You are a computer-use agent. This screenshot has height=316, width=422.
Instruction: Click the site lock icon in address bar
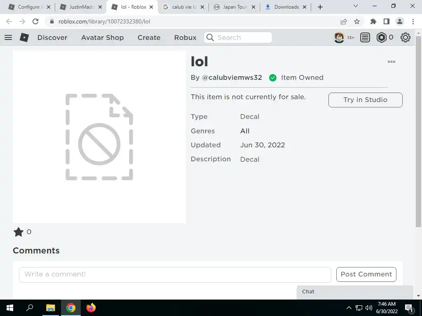point(52,21)
